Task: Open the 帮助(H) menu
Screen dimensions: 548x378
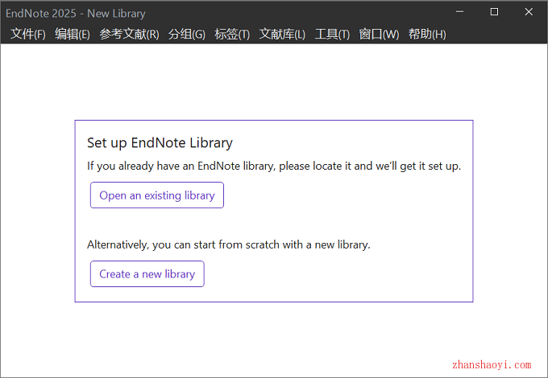Action: (427, 34)
